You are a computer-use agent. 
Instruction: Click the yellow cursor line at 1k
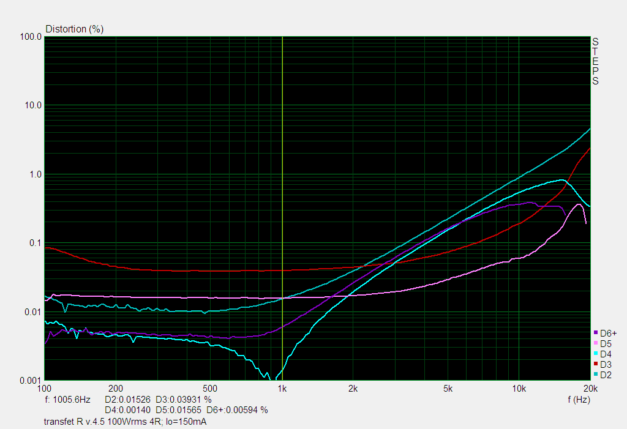tap(282, 208)
